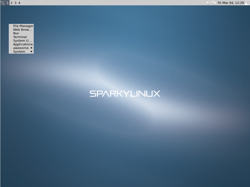This screenshot has height=187, width=250.
Task: Switch to workspace tag 3
Action: 15,3
